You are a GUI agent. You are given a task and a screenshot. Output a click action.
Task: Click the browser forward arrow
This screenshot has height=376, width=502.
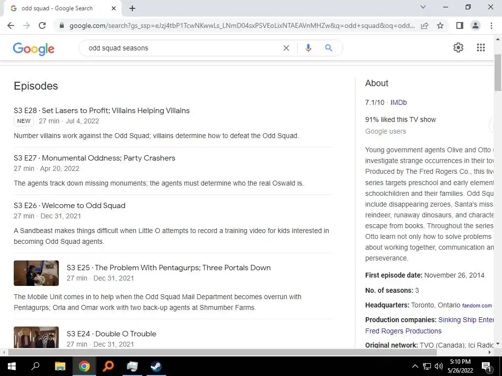tap(26, 25)
